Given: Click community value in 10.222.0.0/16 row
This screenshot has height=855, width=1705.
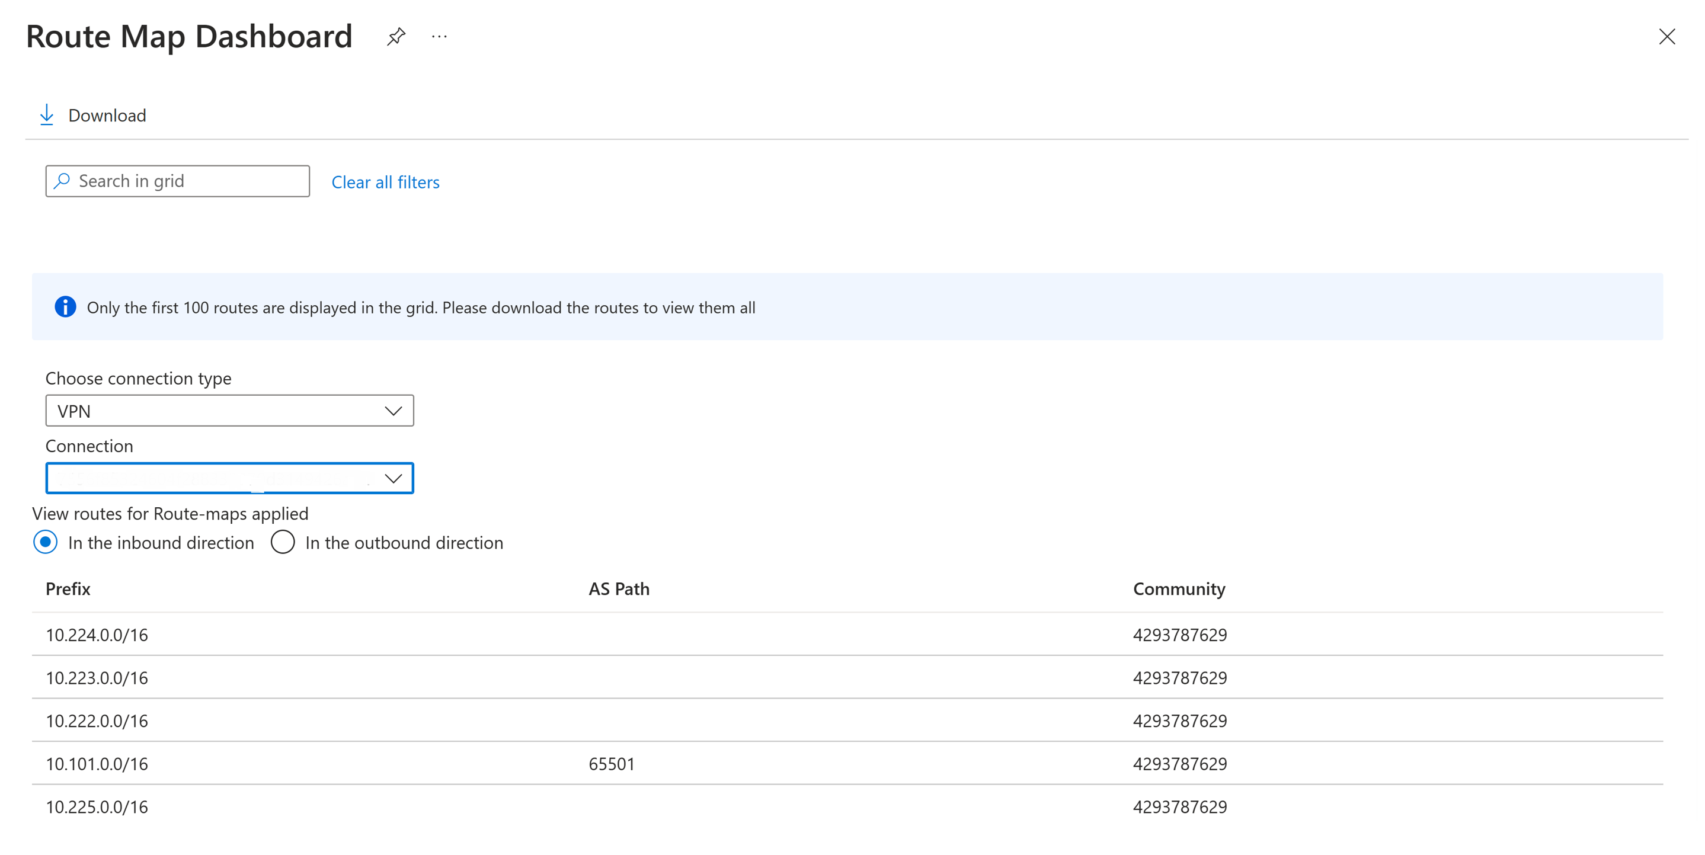Looking at the screenshot, I should click(x=1179, y=720).
